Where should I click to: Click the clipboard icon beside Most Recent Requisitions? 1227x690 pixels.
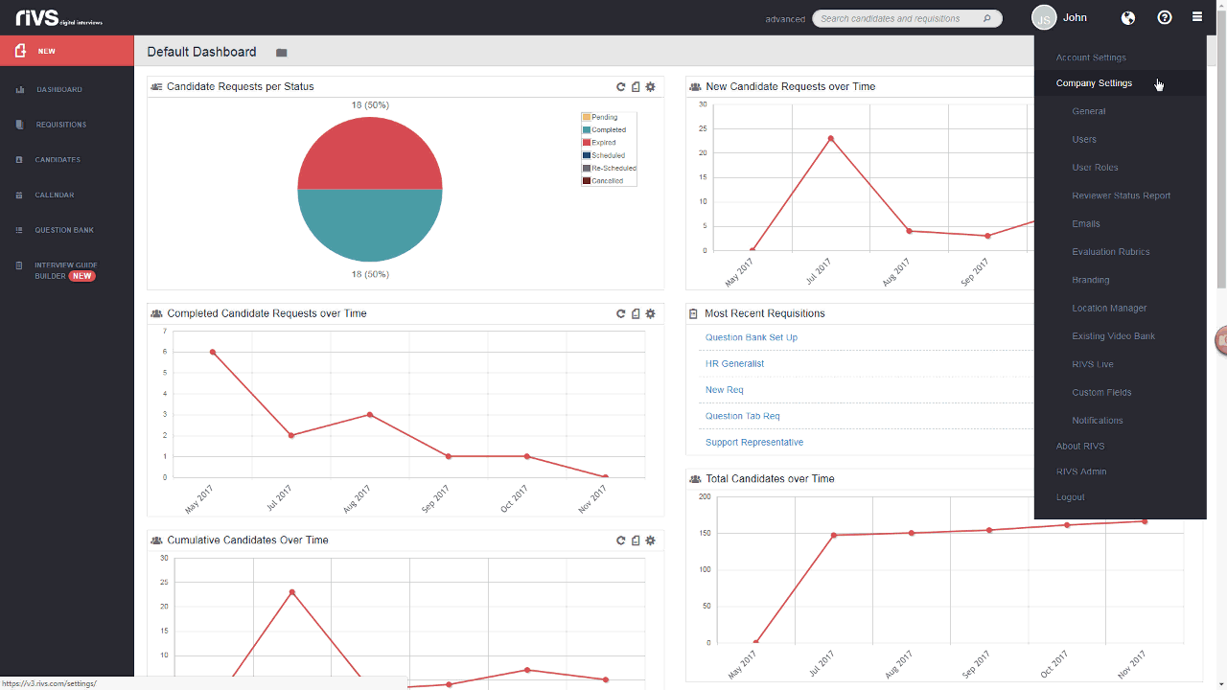693,313
